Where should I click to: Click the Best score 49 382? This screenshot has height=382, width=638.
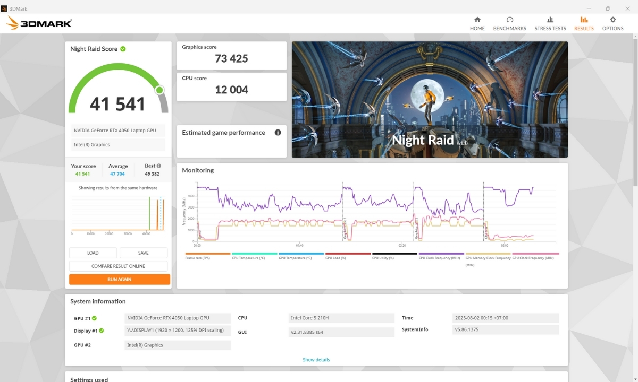(x=152, y=174)
